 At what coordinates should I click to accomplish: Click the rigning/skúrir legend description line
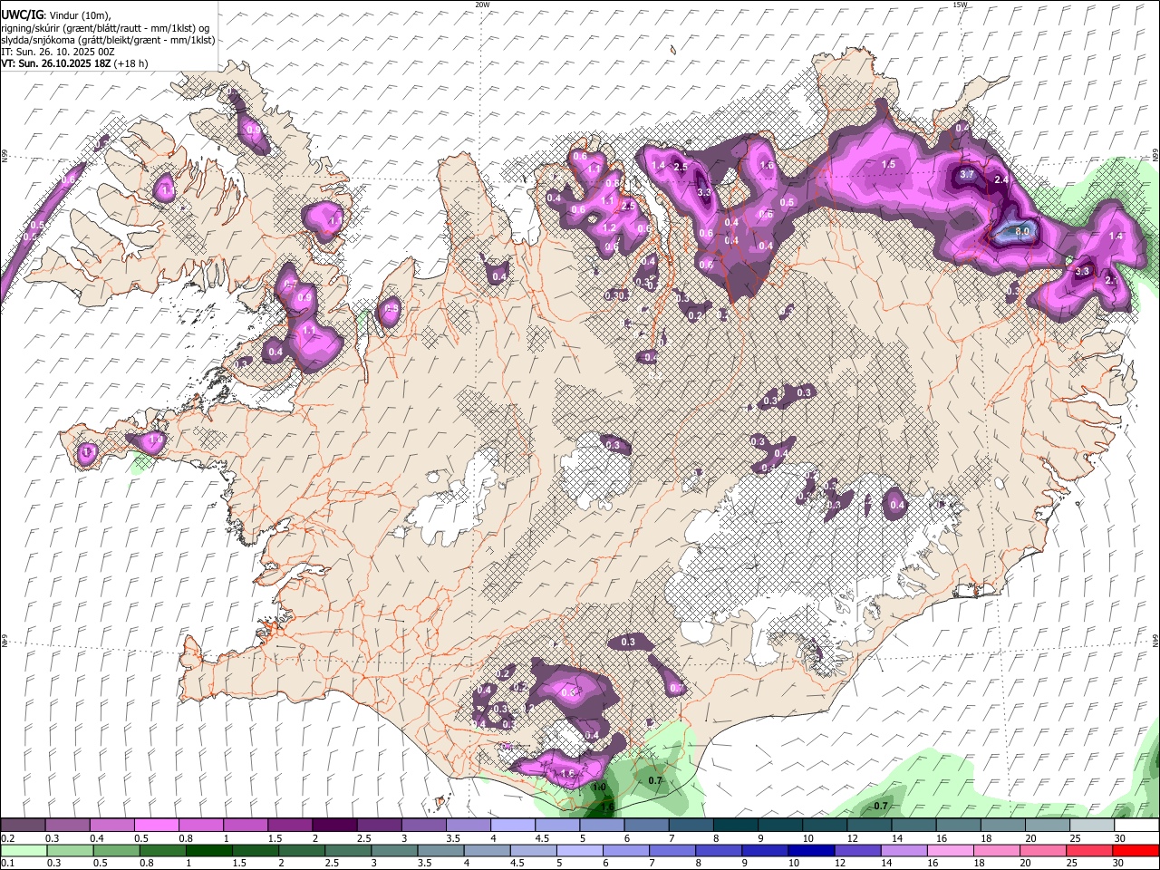click(x=107, y=28)
